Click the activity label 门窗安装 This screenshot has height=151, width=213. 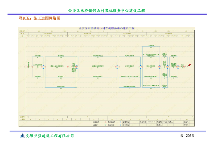click(x=151, y=45)
